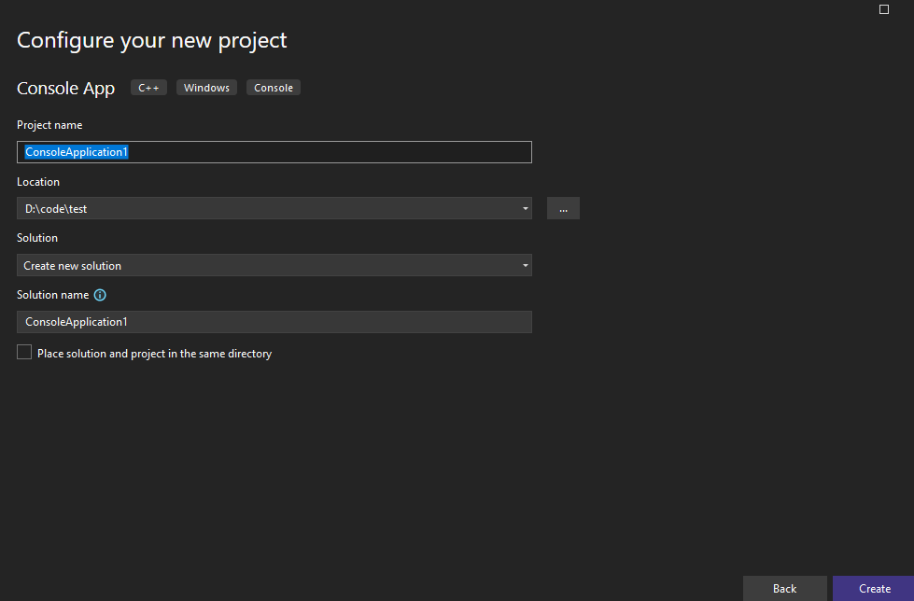Click the Console project type tag
Screen dimensions: 914x601
(x=274, y=88)
